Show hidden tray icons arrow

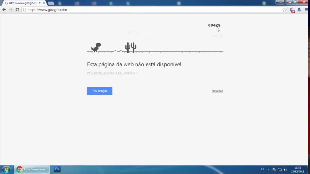tap(269, 170)
